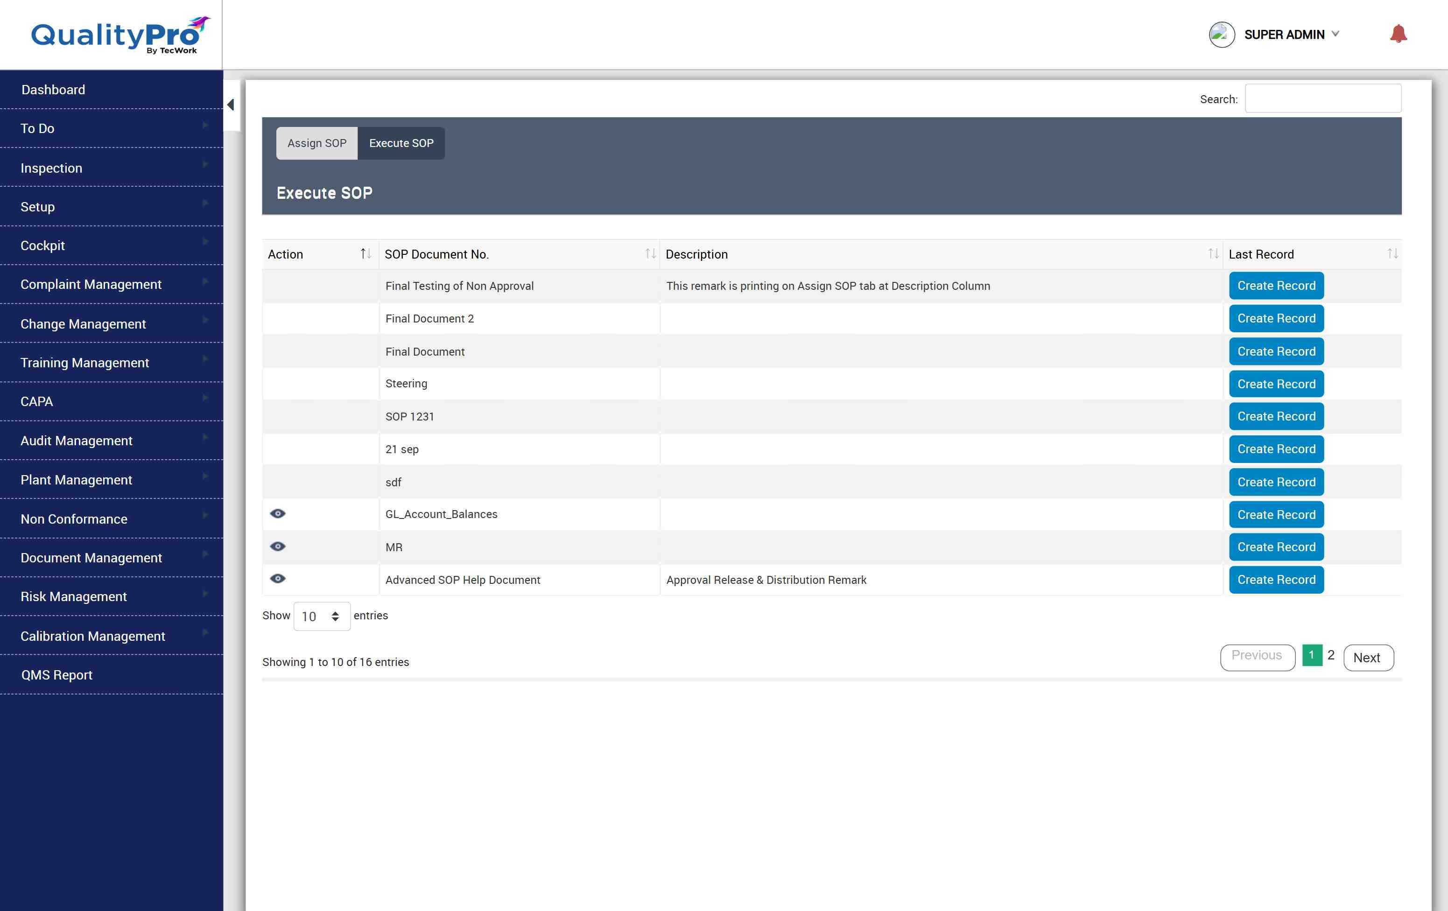Go to the Next page
Image resolution: width=1448 pixels, height=911 pixels.
point(1368,657)
